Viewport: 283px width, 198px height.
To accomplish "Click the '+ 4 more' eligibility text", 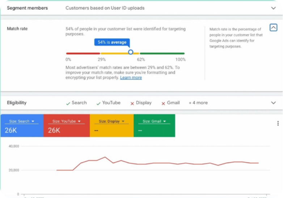I will click(x=198, y=103).
